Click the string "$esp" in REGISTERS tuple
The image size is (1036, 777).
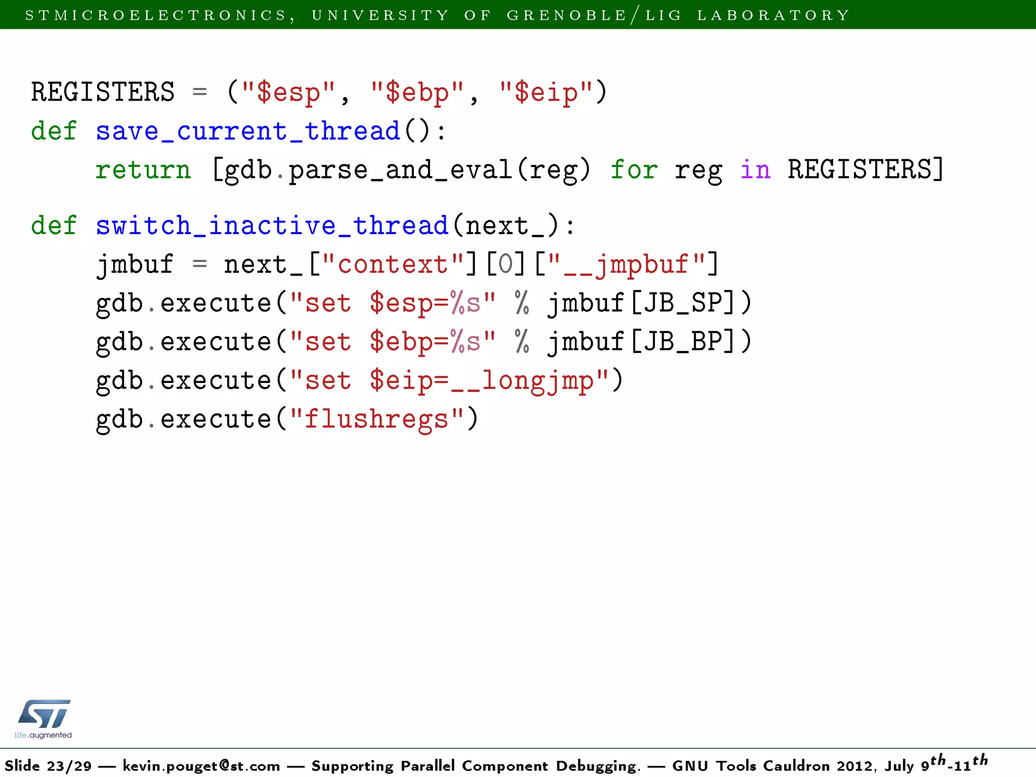point(288,93)
